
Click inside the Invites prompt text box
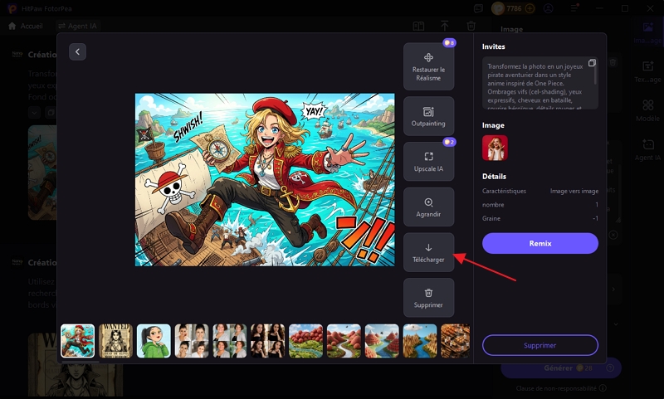click(x=540, y=83)
